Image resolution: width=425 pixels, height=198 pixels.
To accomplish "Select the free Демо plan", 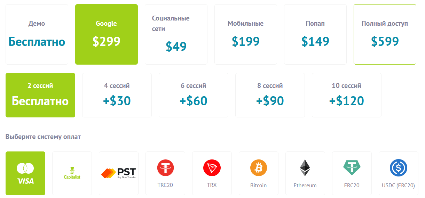I will [37, 34].
